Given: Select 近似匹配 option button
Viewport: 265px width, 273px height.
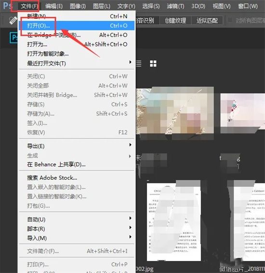Looking at the screenshot, I should [207, 21].
